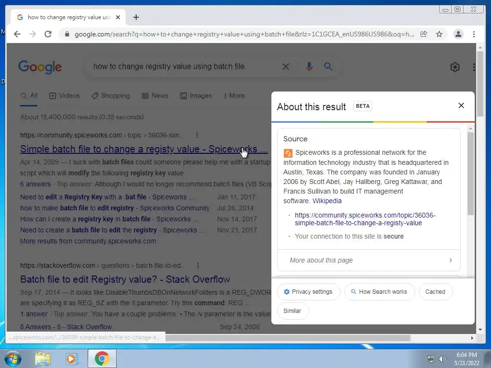
Task: Click the BETA badge label
Action: tap(362, 106)
